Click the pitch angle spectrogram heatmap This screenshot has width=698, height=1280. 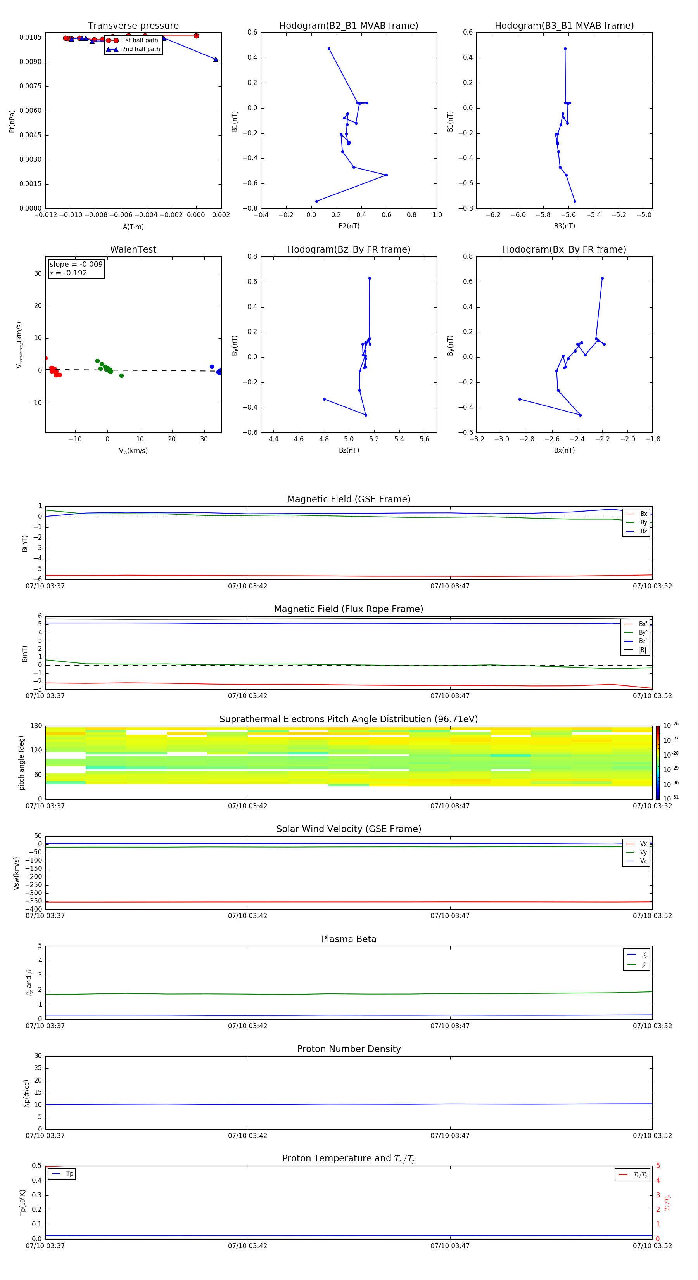point(349,763)
